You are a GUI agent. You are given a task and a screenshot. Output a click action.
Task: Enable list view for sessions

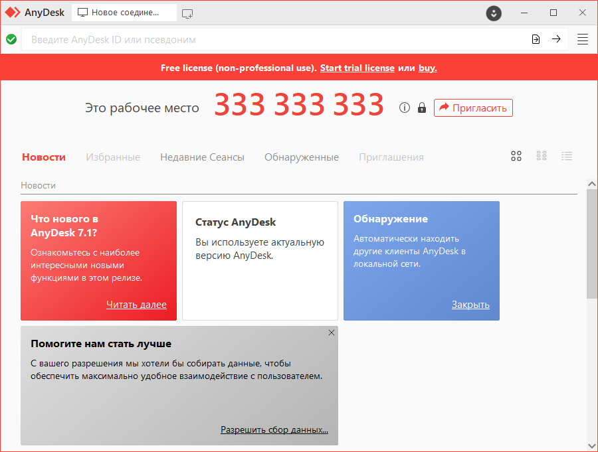tap(567, 155)
